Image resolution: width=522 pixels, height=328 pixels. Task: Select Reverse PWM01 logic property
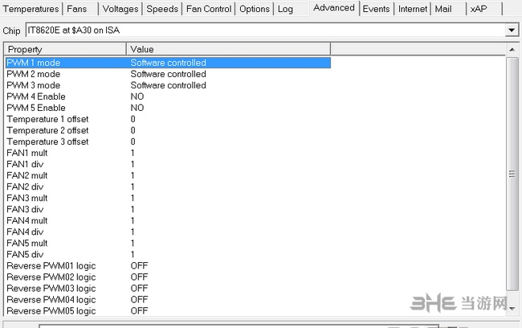click(51, 266)
